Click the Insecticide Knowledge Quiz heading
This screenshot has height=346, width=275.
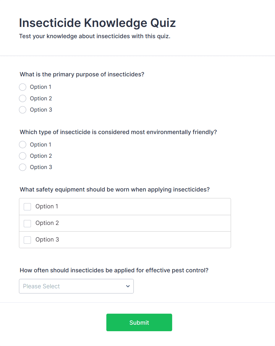(x=97, y=23)
